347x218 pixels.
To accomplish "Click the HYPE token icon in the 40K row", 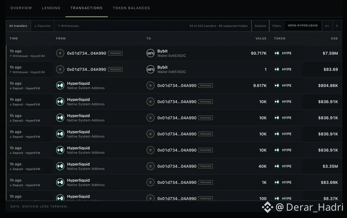I will tap(277, 166).
